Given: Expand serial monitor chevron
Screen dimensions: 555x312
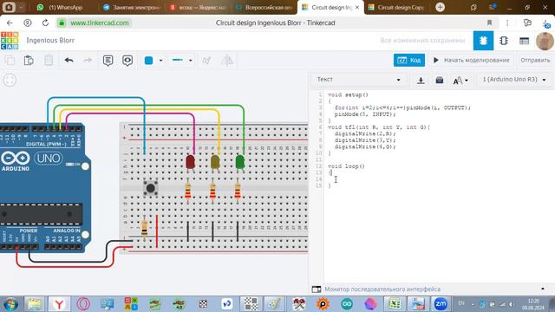Looking at the screenshot, I should pyautogui.click(x=543, y=289).
